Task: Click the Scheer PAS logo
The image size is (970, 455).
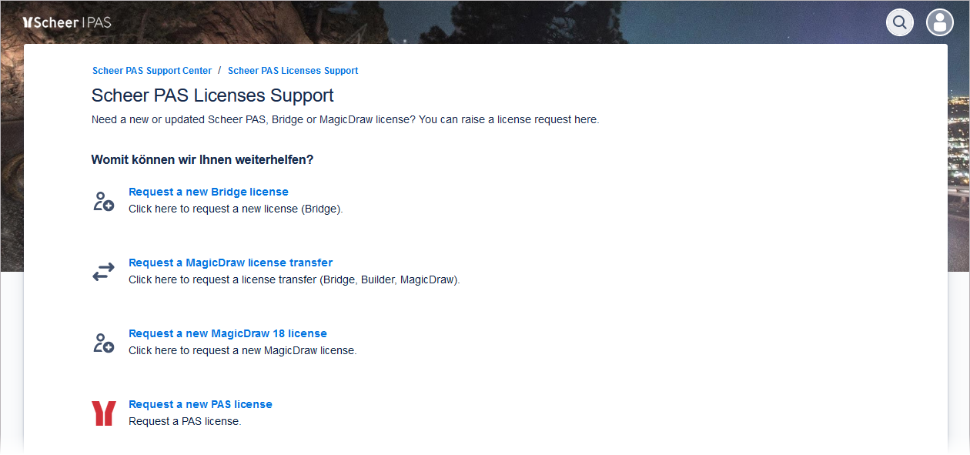Action: [x=68, y=22]
